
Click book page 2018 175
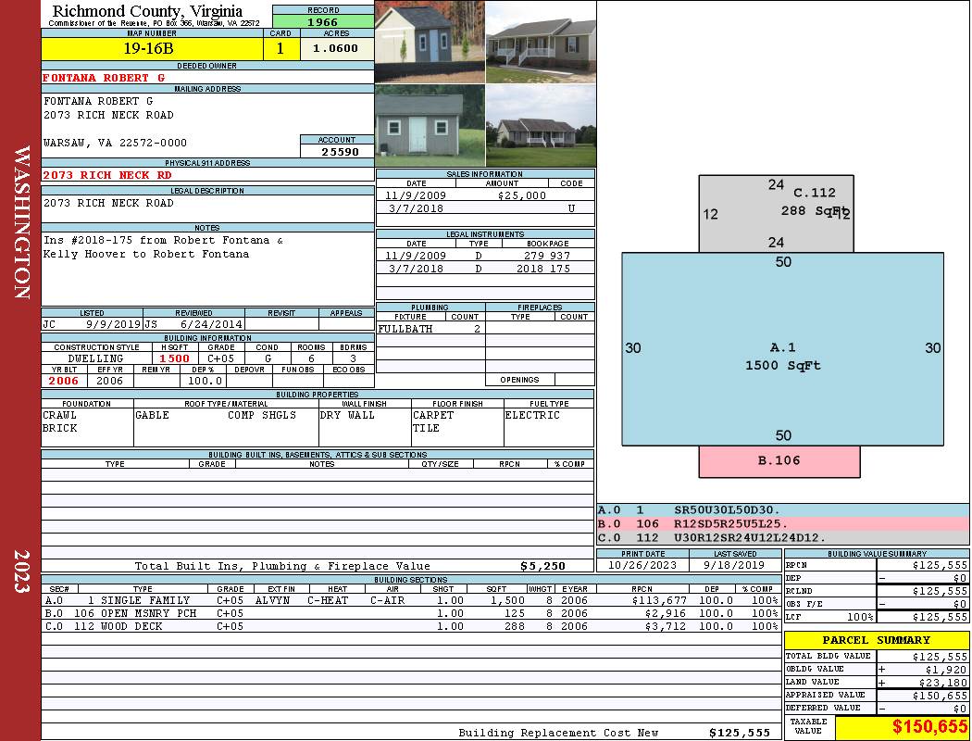543,269
